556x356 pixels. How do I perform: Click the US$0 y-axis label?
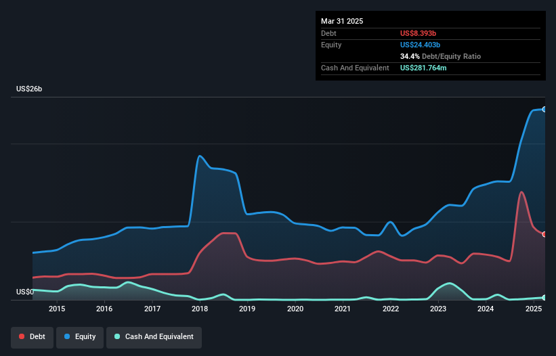(x=25, y=292)
